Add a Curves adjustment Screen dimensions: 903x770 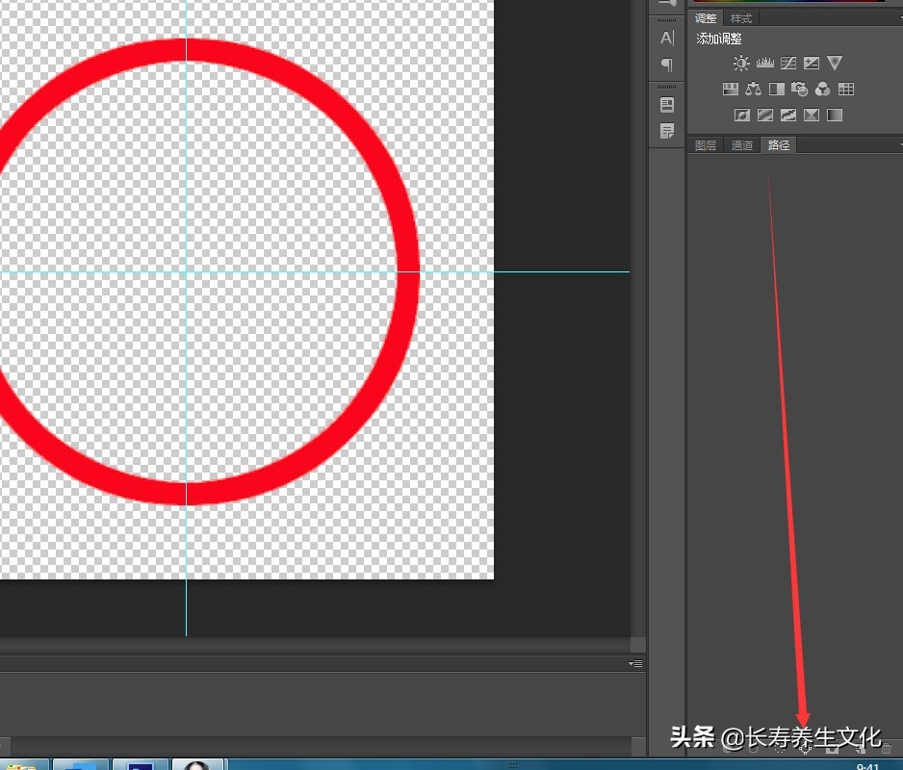coord(787,63)
